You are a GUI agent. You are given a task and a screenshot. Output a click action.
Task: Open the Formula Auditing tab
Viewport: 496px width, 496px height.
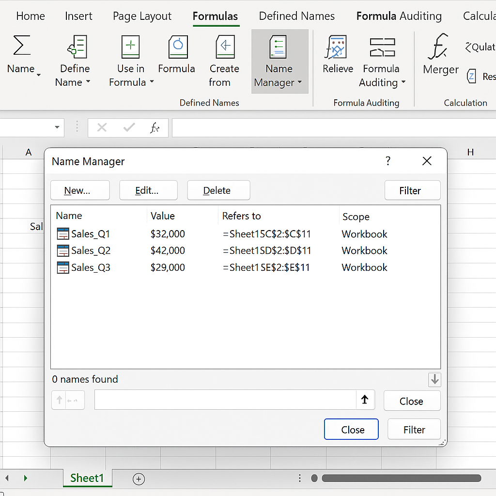399,16
